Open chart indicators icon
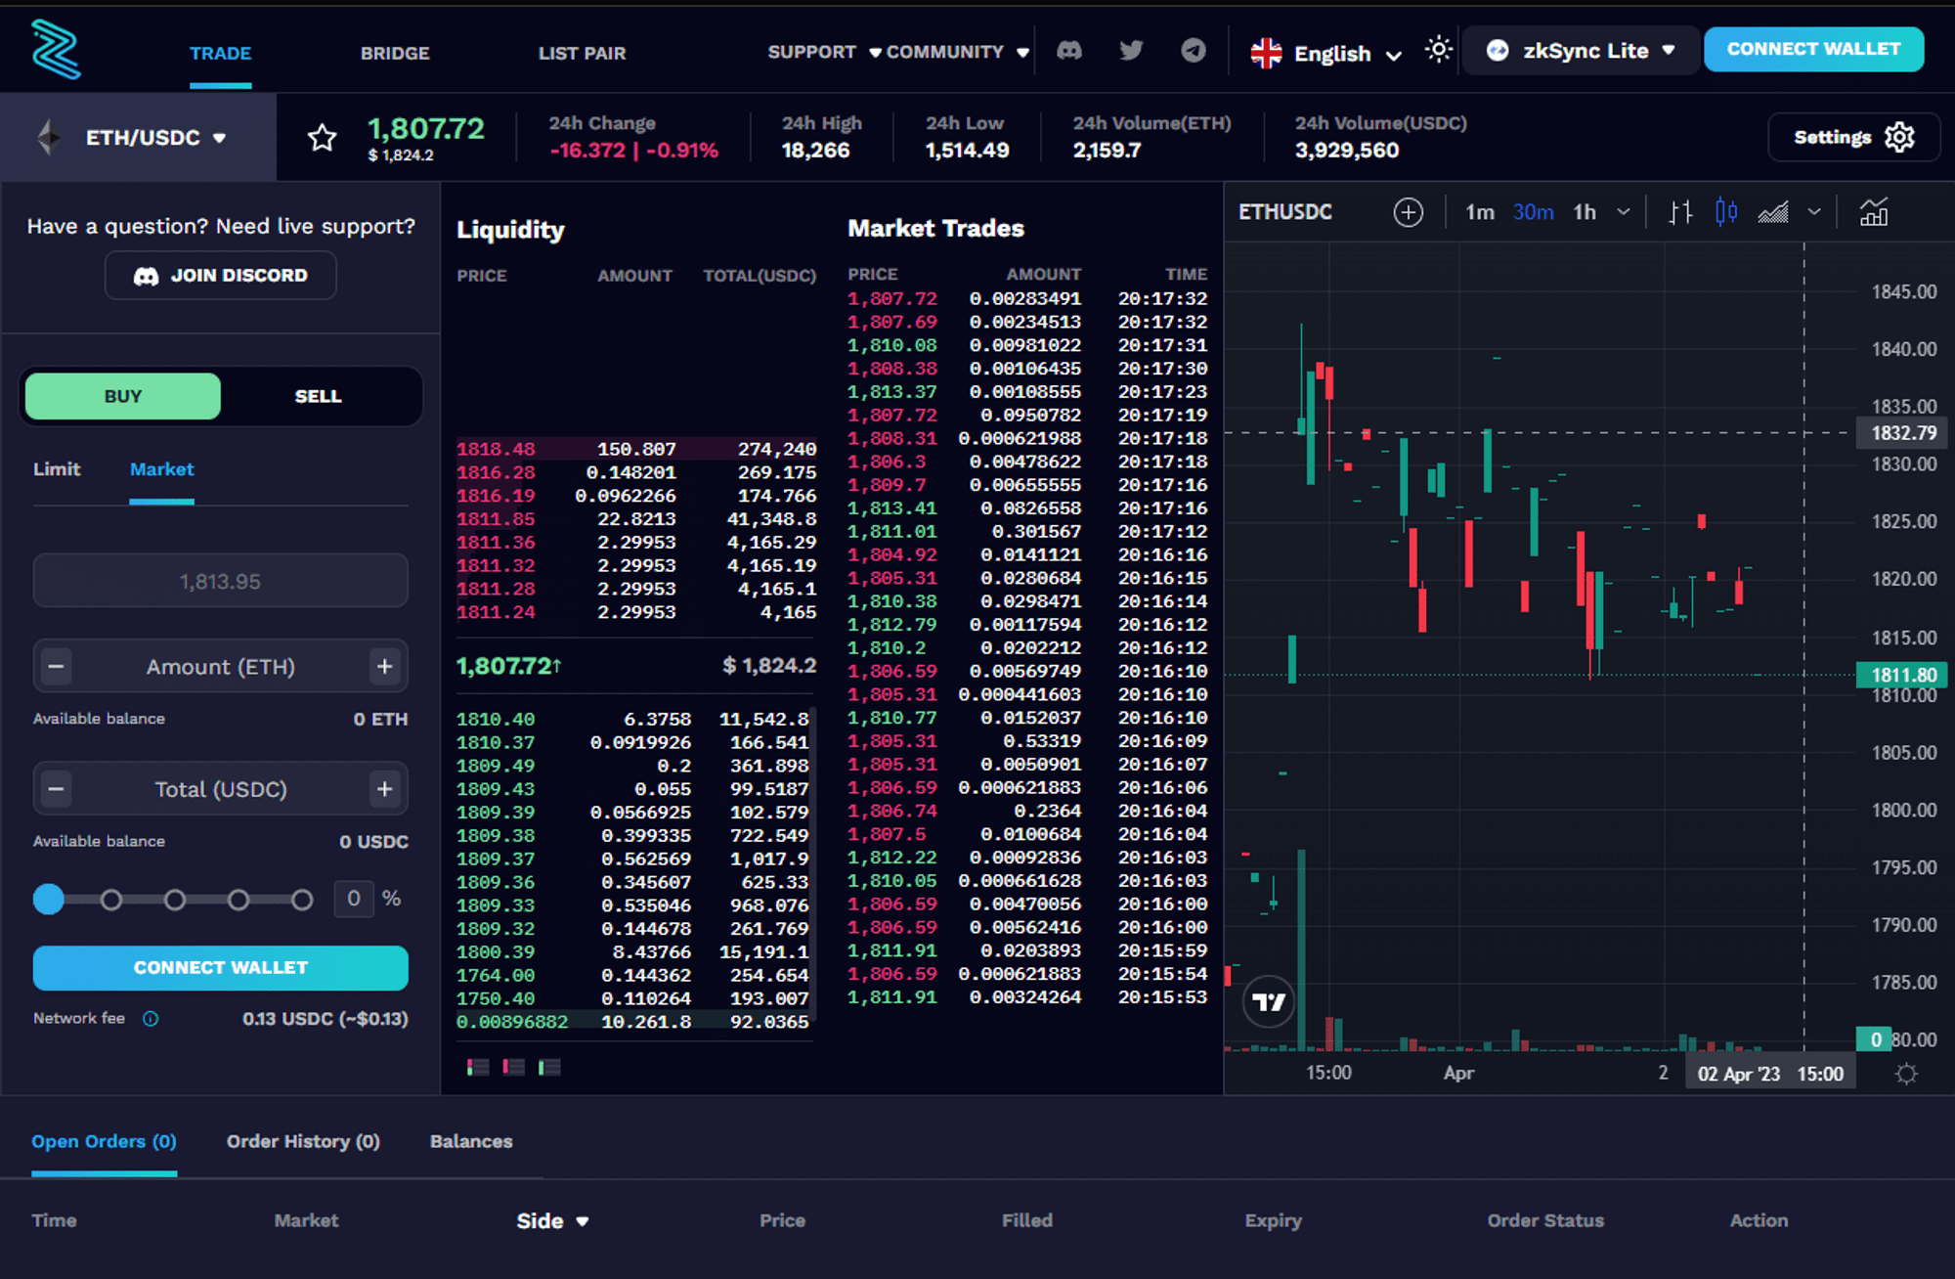 pyautogui.click(x=1873, y=212)
